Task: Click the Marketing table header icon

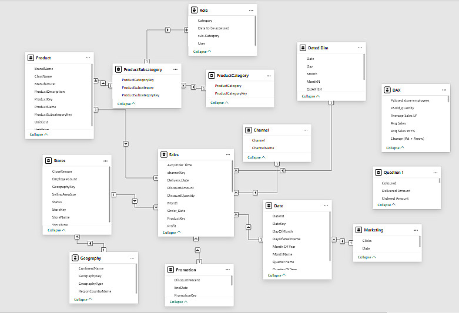Action: [359, 230]
